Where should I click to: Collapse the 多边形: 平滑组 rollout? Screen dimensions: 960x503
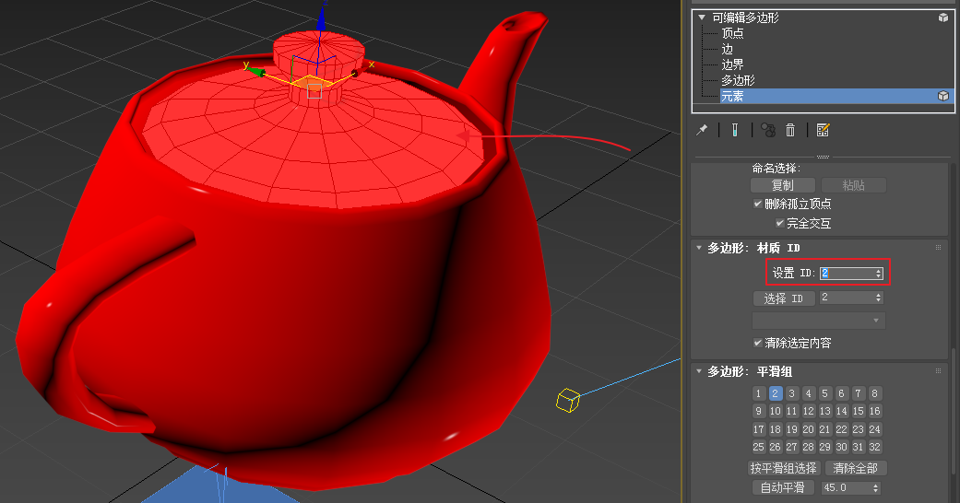tap(699, 371)
